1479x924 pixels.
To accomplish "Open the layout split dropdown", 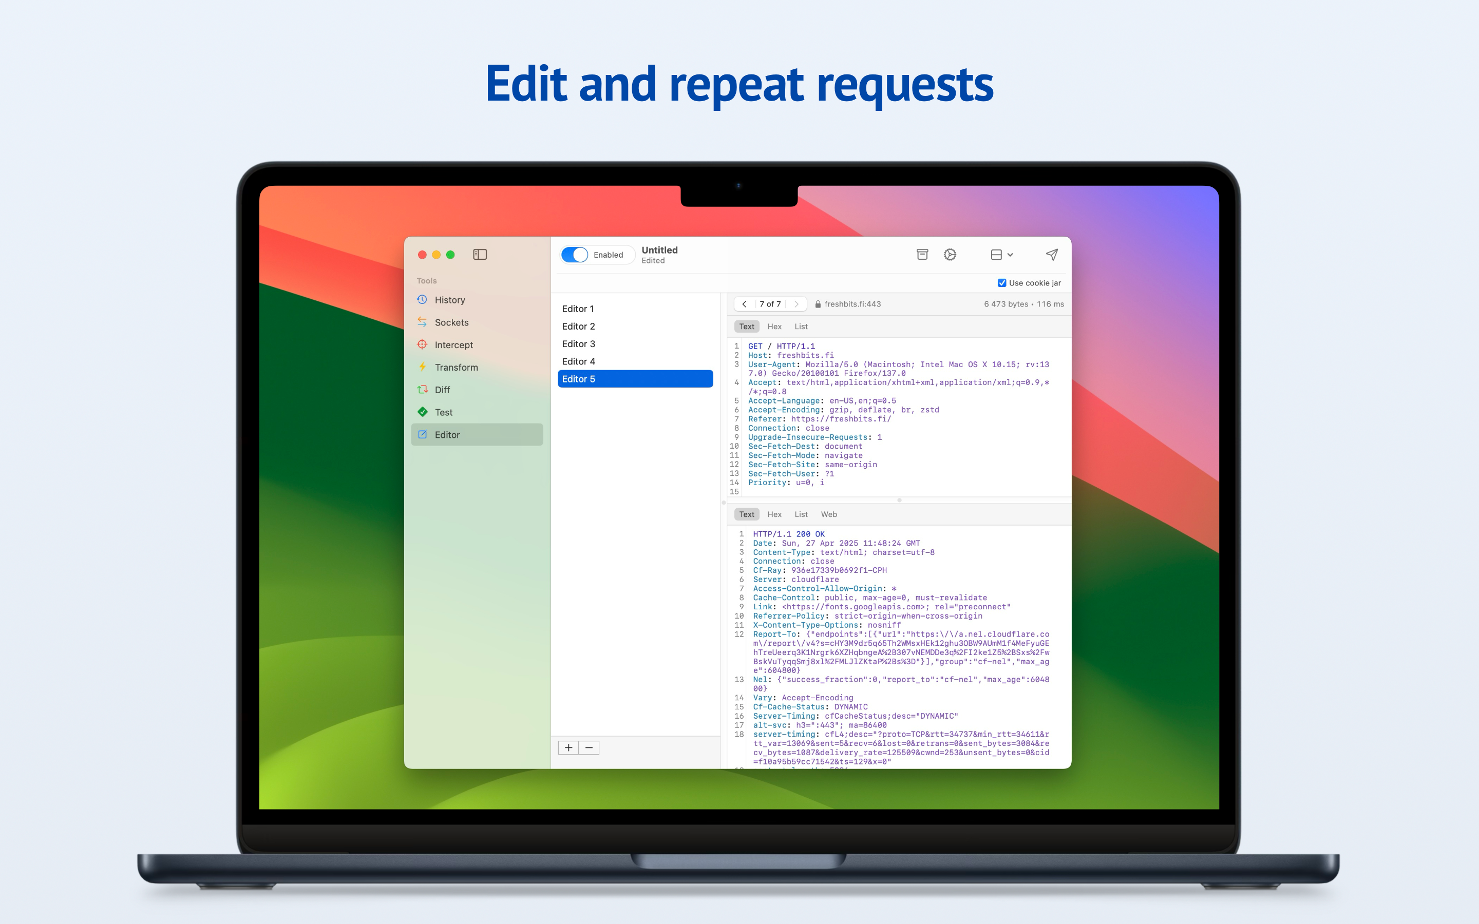I will [1002, 254].
